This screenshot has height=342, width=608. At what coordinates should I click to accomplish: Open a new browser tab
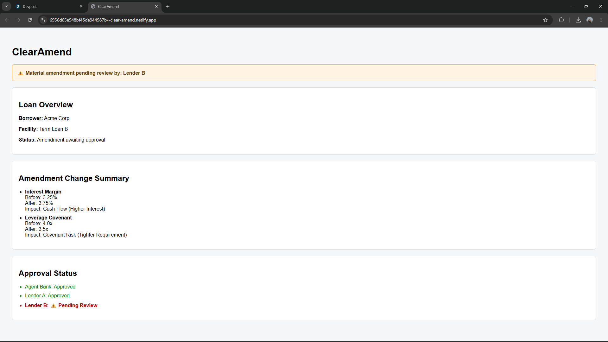coord(168,6)
